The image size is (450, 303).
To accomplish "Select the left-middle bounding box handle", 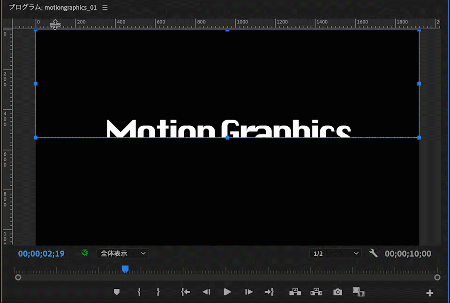I will (x=36, y=83).
